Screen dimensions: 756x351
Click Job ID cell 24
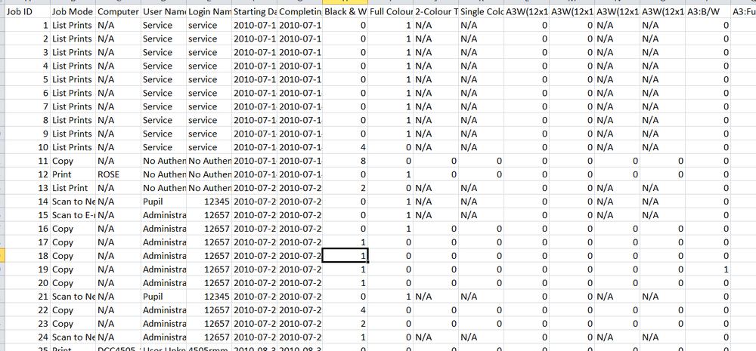(x=26, y=337)
